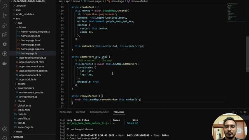Open main.ts file

(x=22, y=114)
